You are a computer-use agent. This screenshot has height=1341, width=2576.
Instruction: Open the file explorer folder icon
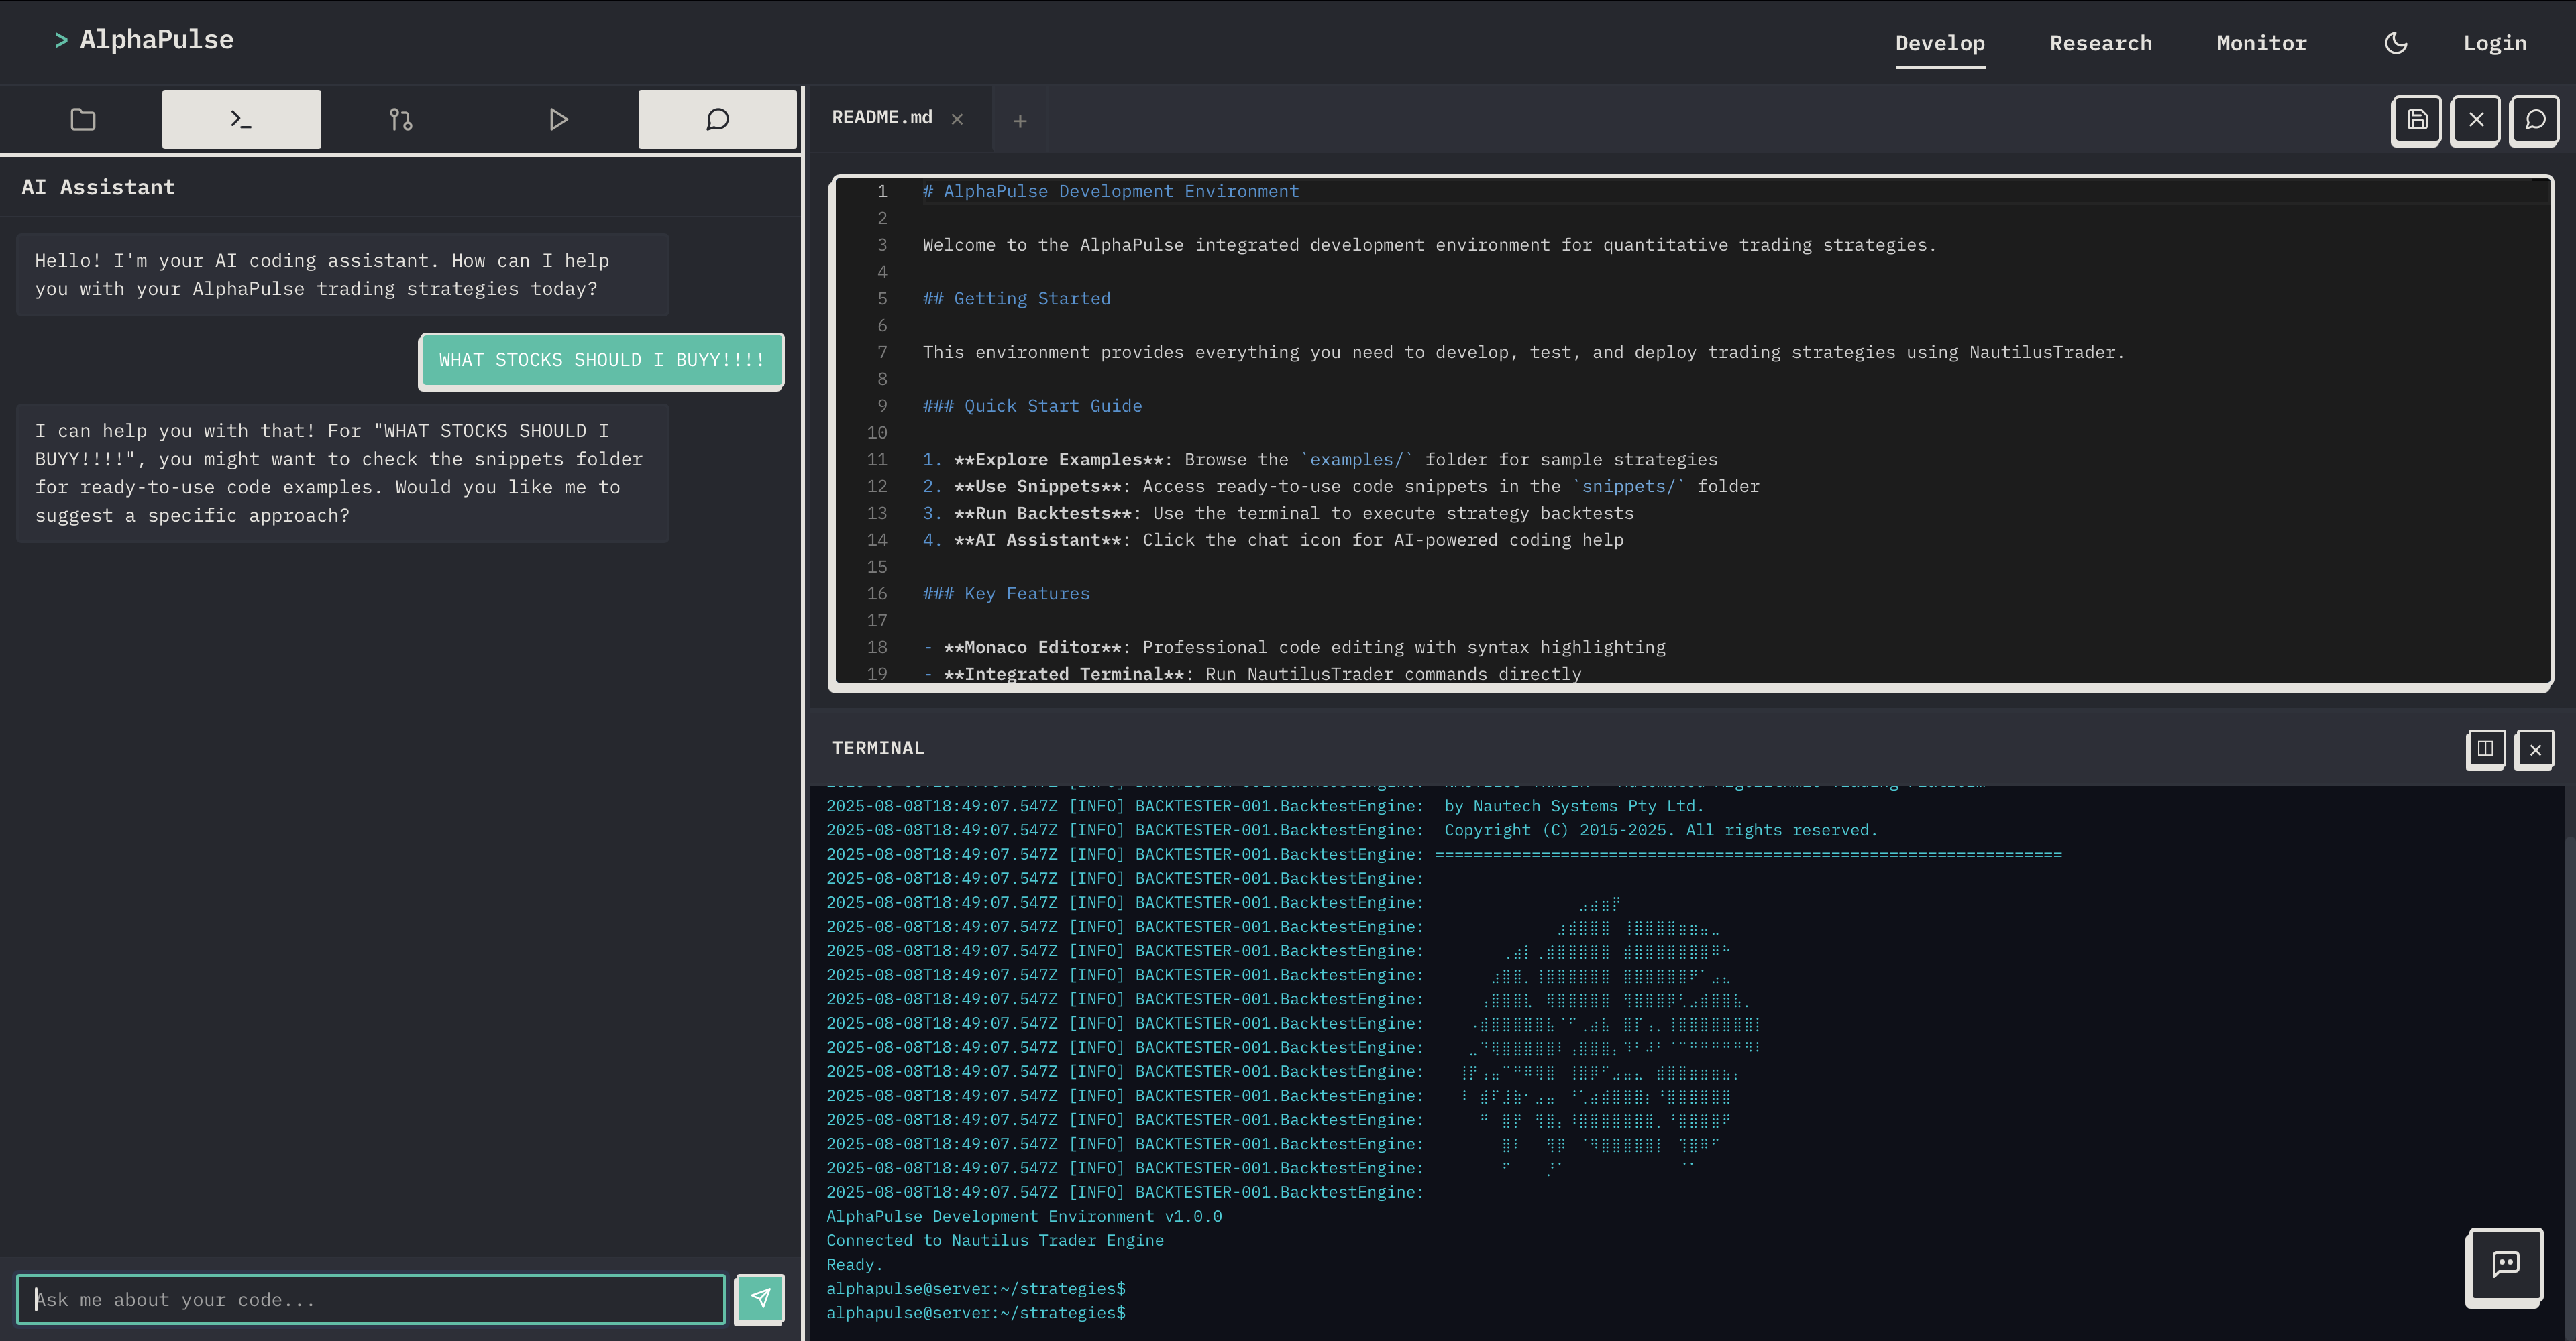click(83, 120)
